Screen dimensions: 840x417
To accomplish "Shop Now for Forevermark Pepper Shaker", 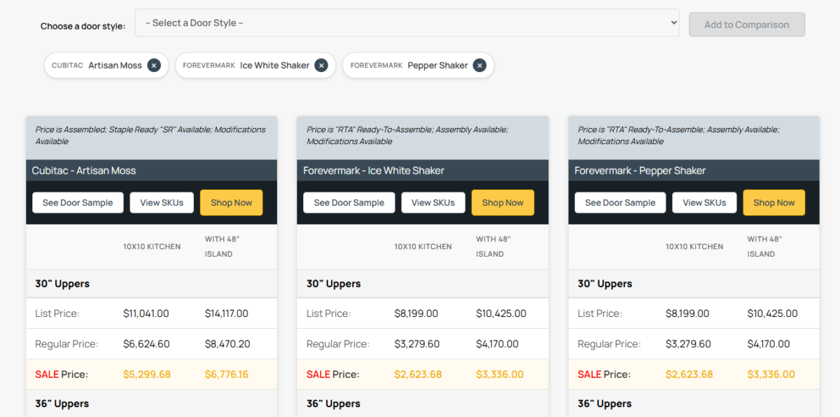I will pos(774,203).
